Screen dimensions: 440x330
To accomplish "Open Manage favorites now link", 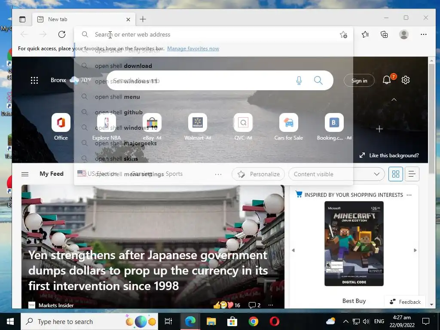I will pyautogui.click(x=193, y=49).
